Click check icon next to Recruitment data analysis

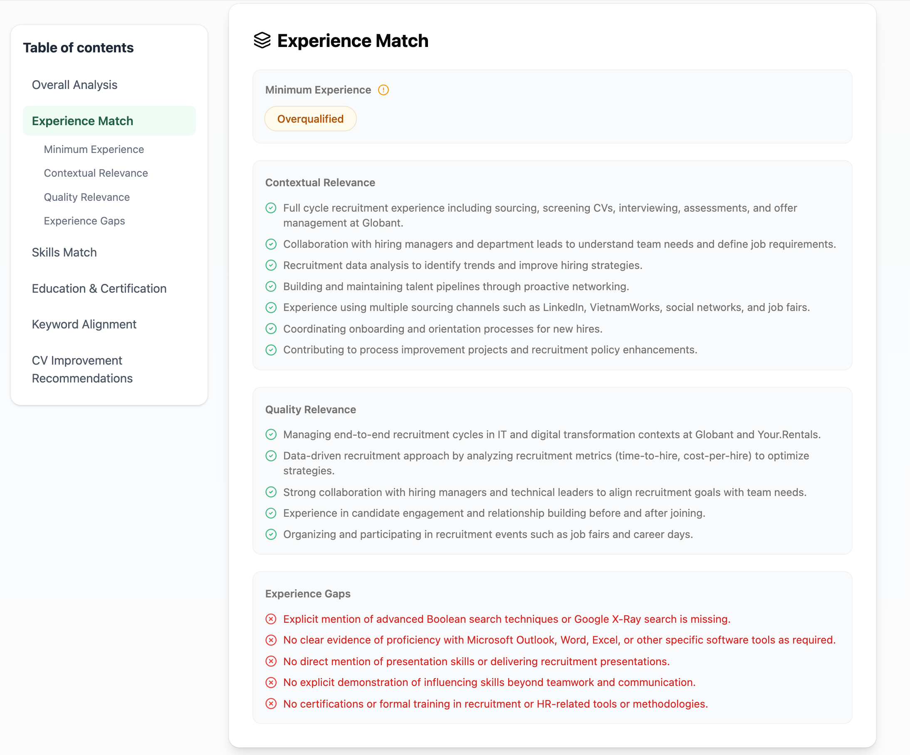(x=271, y=265)
